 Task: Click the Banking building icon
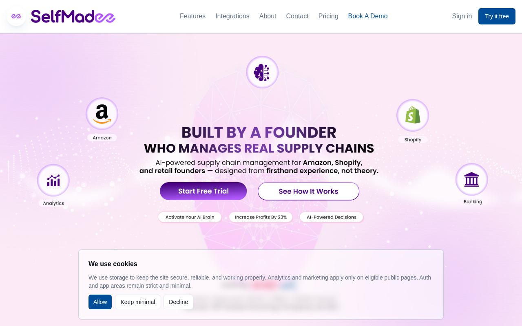pos(472,179)
